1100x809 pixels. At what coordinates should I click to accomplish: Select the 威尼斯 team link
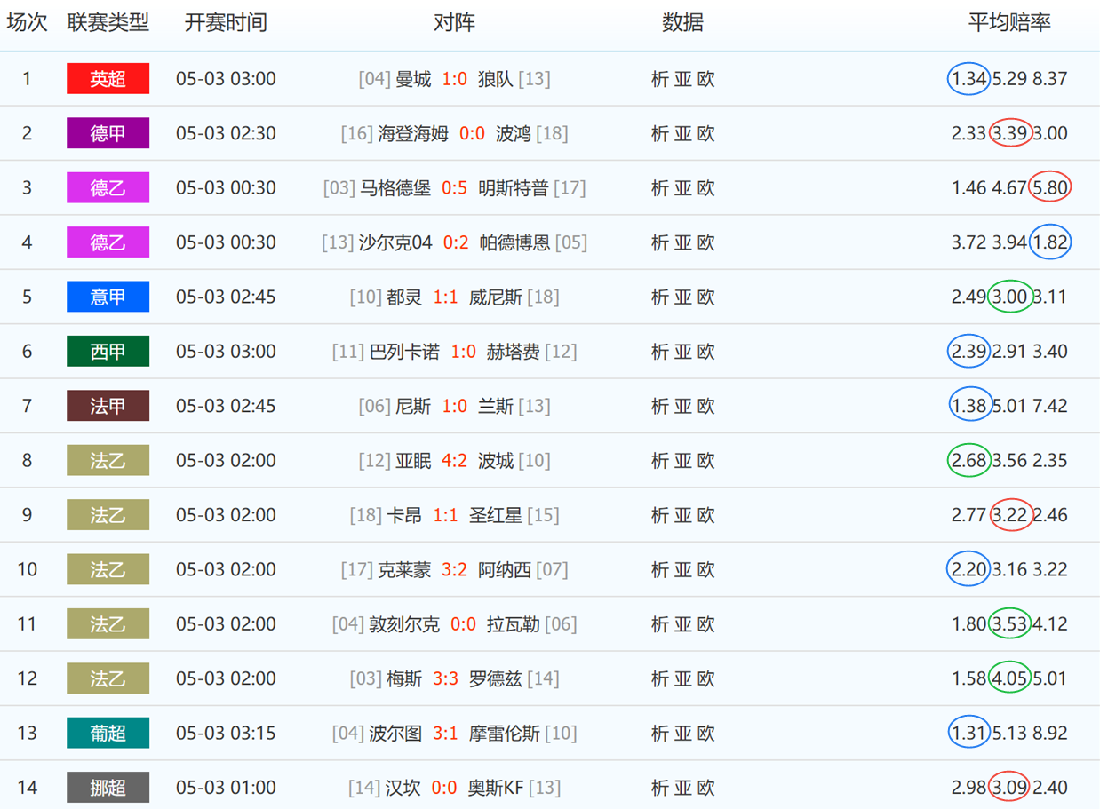coord(496,297)
